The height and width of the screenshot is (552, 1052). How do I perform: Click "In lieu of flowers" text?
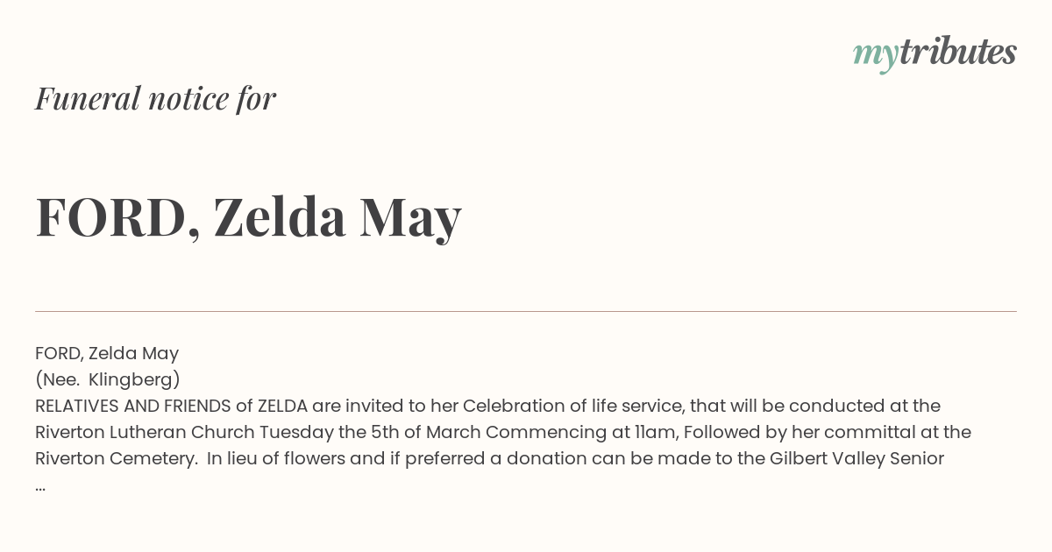(282, 458)
